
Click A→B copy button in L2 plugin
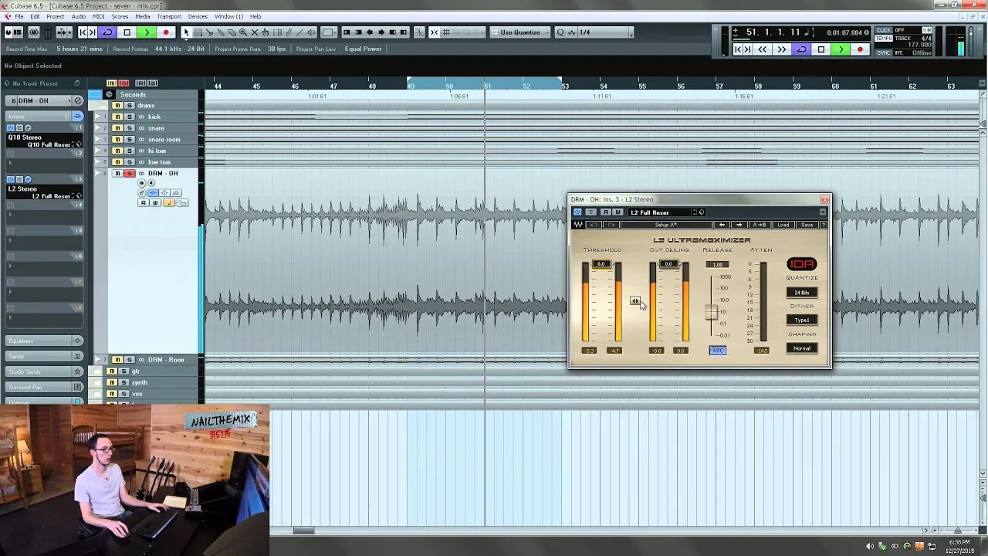(760, 225)
